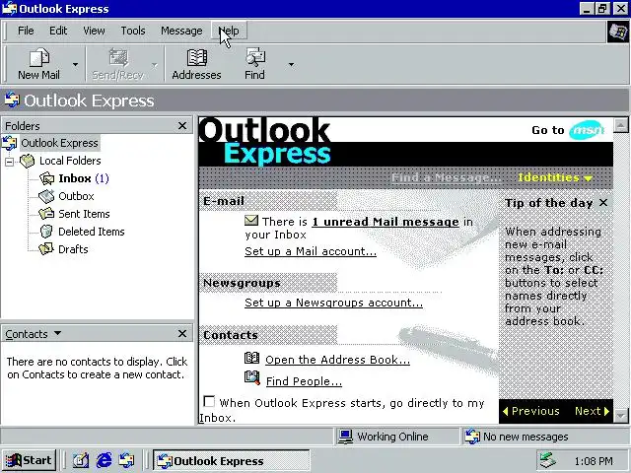Select the Inbox (1) folder label
The height and width of the screenshot is (473, 631).
coord(84,178)
